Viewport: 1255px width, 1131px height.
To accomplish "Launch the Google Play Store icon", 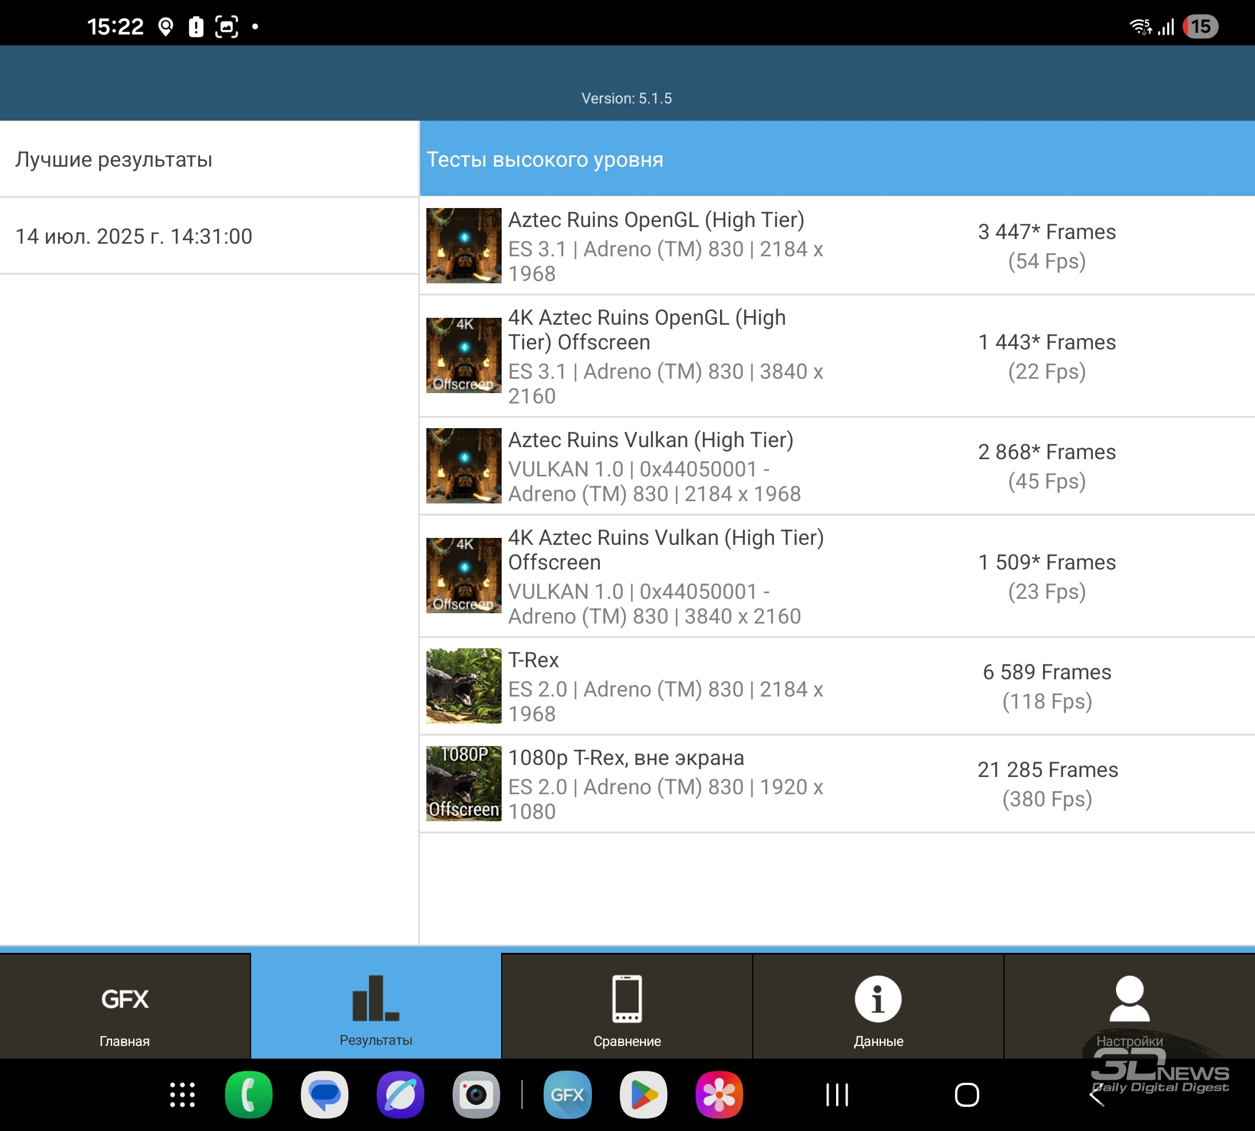I will [x=643, y=1094].
